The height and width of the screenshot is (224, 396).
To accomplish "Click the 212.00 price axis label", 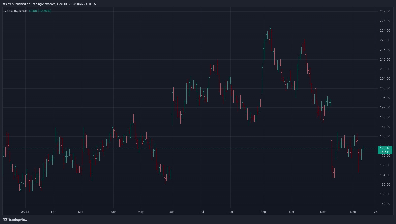I will pyautogui.click(x=385, y=60).
